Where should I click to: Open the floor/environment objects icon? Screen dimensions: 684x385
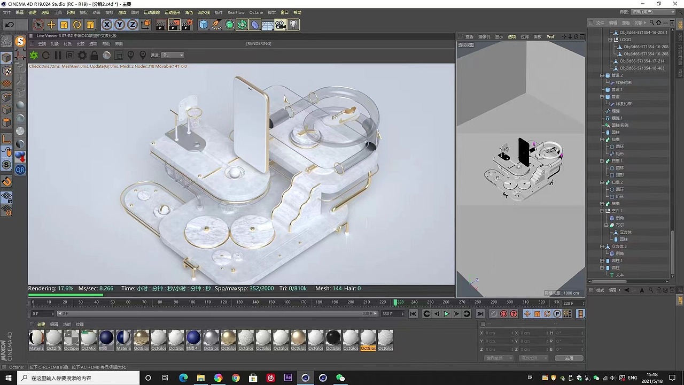pos(268,25)
